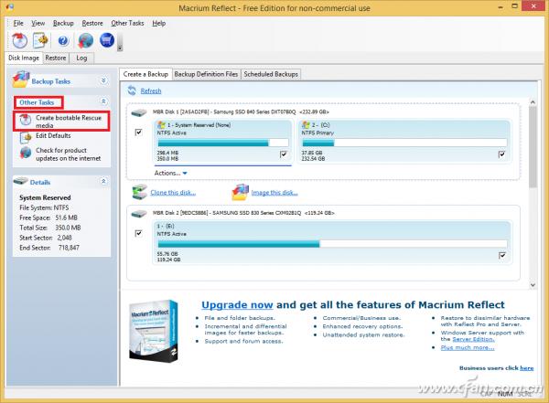The height and width of the screenshot is (403, 549).
Task: Click the Windows flag on C: partition
Action: [x=306, y=125]
